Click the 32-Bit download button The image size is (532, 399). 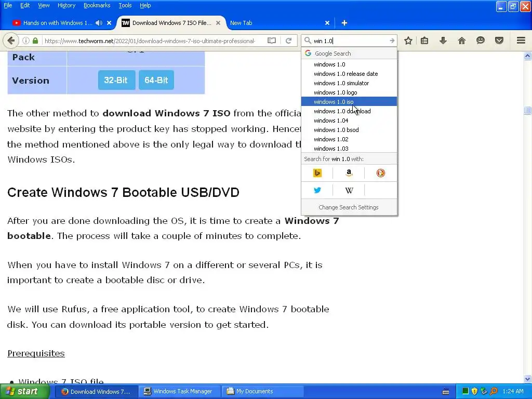(x=116, y=80)
